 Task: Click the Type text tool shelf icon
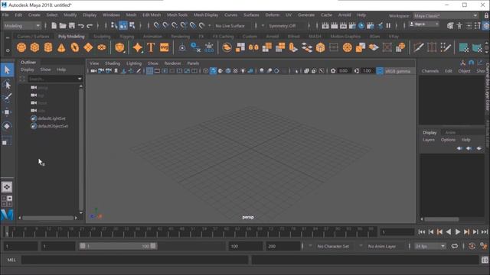pyautogui.click(x=151, y=47)
